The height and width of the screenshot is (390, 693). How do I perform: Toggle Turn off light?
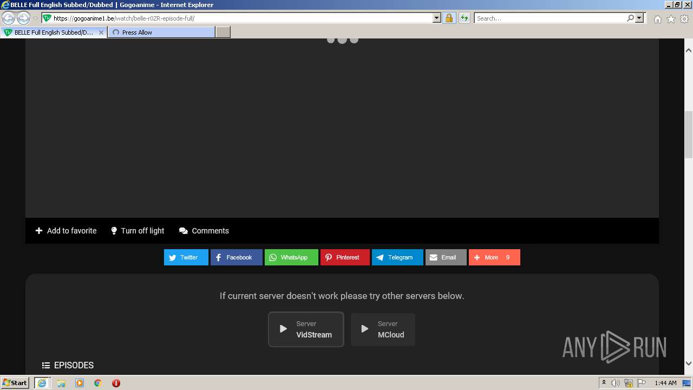point(138,231)
